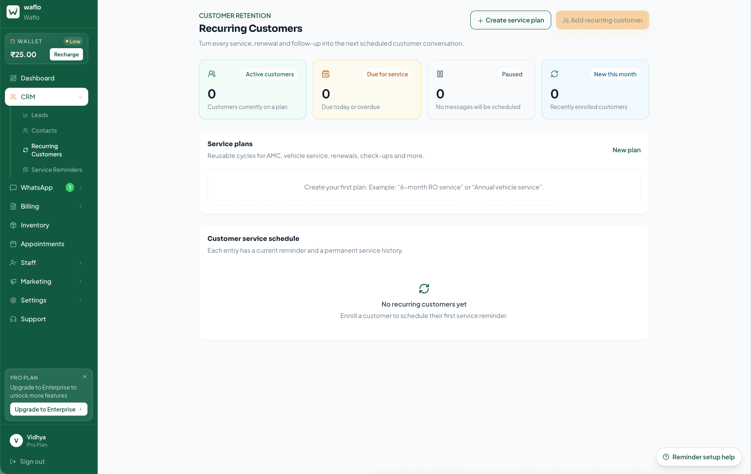Click the Waflo logo icon
The height and width of the screenshot is (474, 751).
click(x=13, y=12)
